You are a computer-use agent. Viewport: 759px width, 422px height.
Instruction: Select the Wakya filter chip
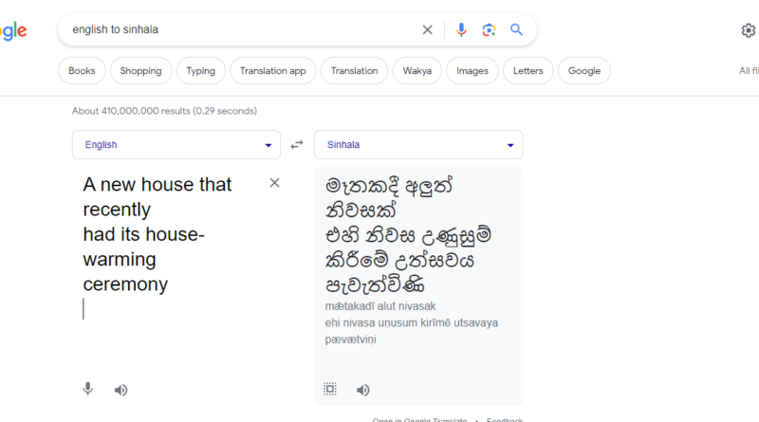coord(417,71)
